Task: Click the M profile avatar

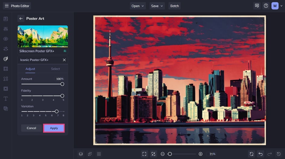Action: pos(275,6)
